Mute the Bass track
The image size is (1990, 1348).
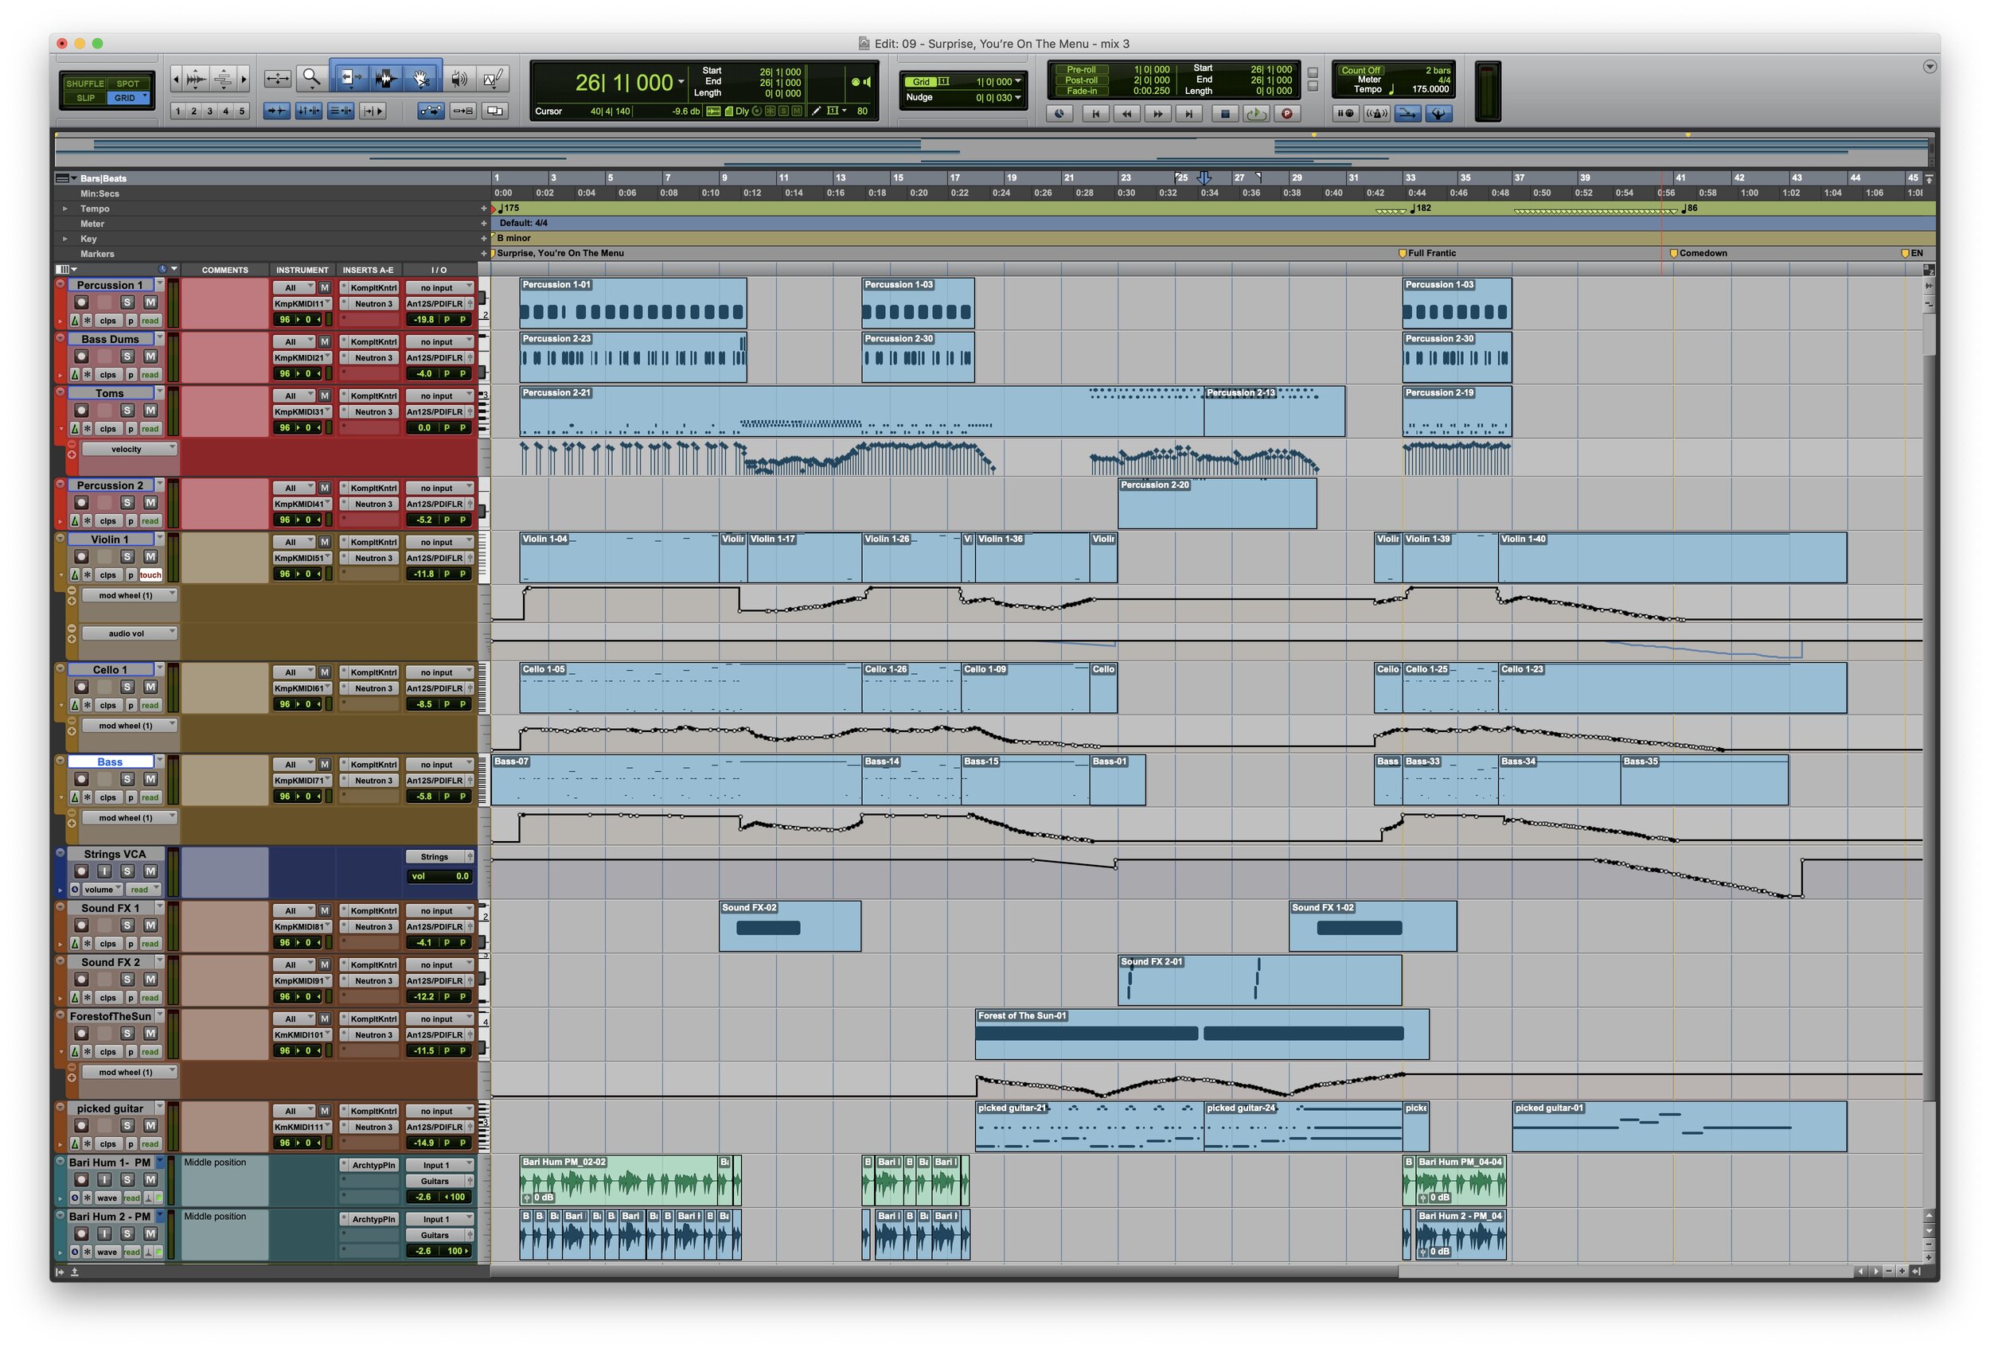(150, 780)
